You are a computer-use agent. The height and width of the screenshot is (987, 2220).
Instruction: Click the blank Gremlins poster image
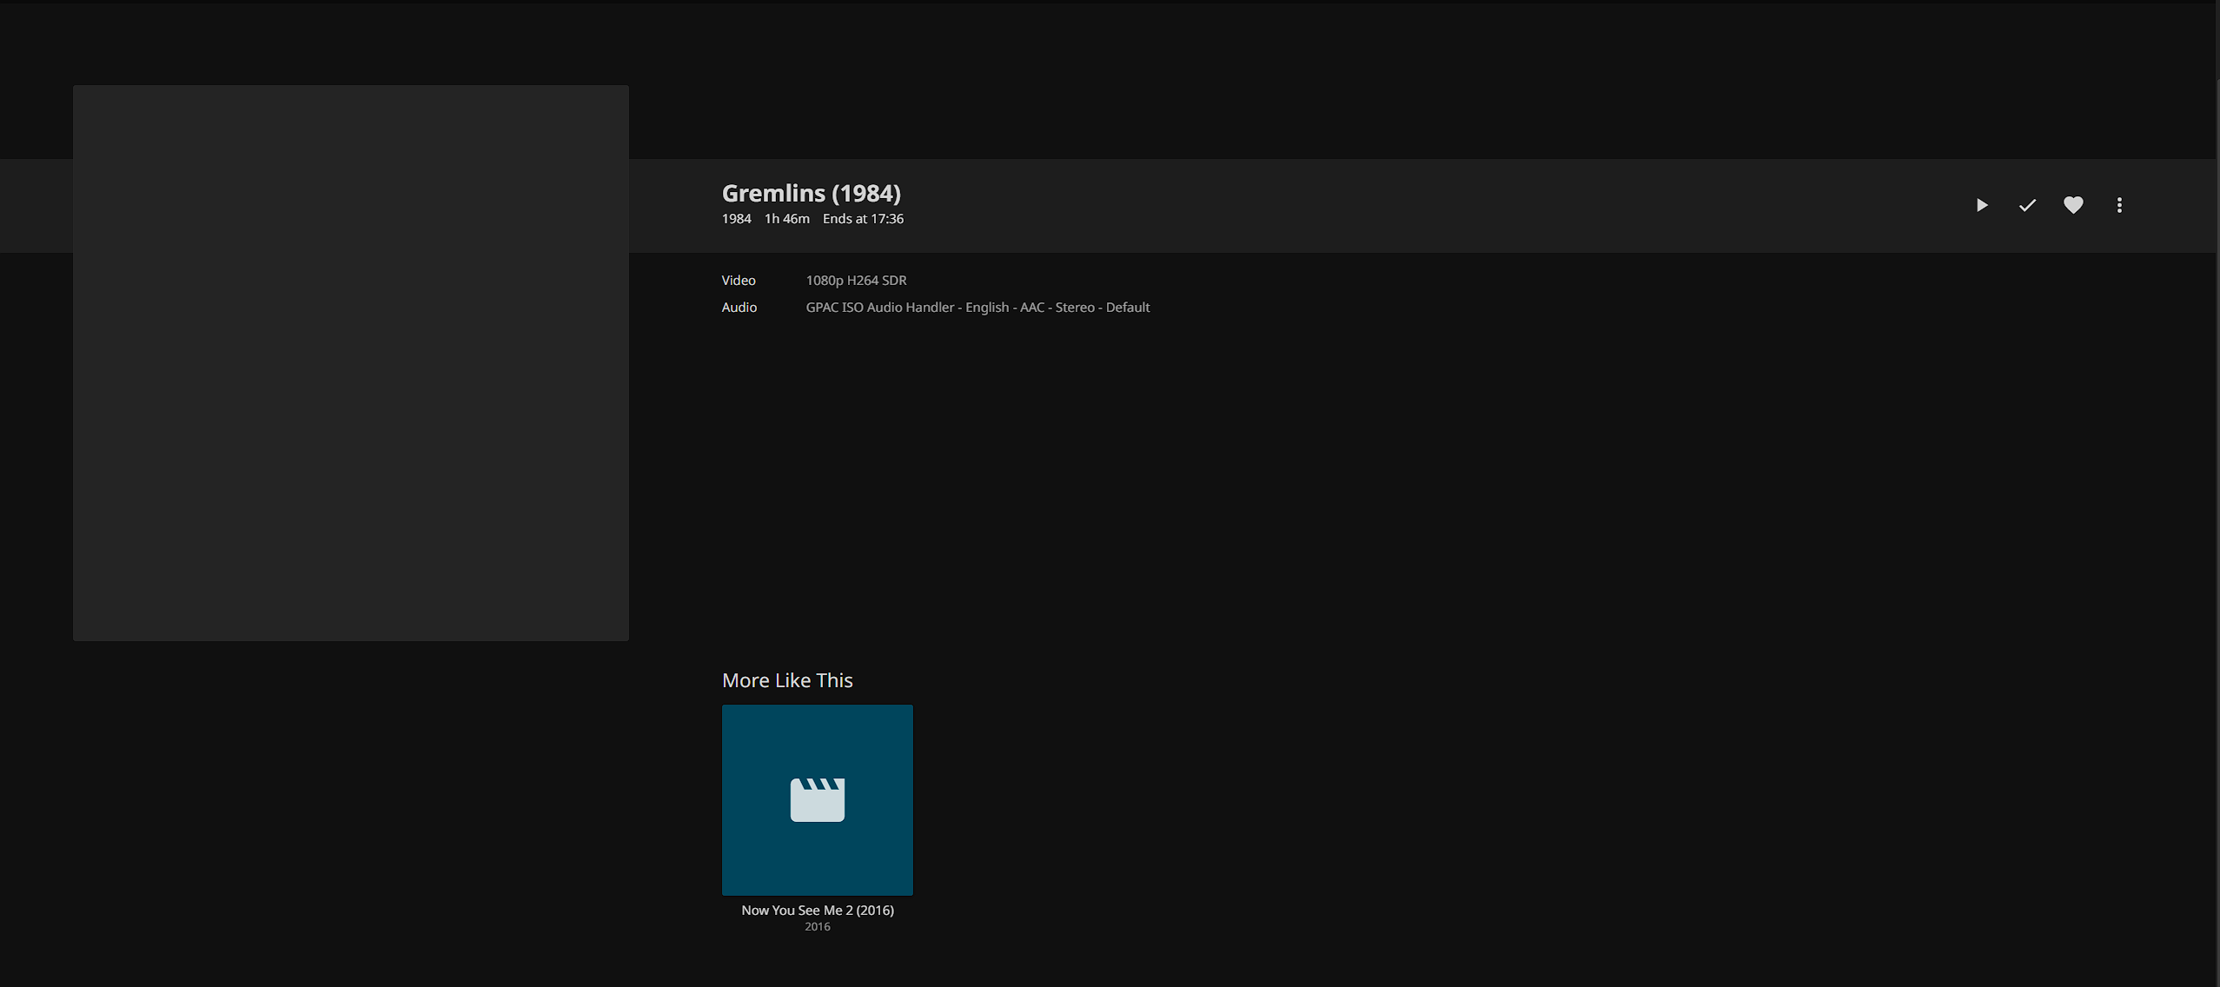[x=350, y=363]
